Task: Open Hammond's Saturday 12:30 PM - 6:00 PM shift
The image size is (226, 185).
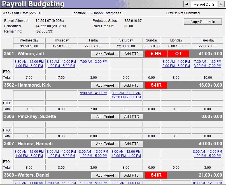Action: (x=126, y=97)
